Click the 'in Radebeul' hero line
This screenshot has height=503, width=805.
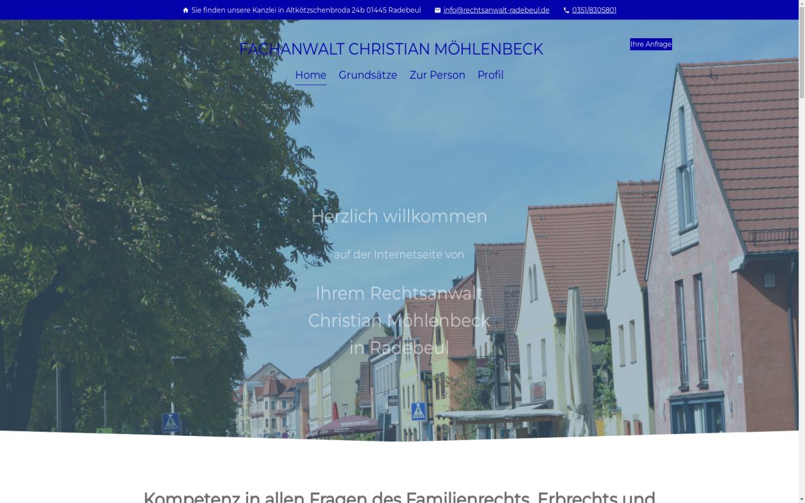399,348
